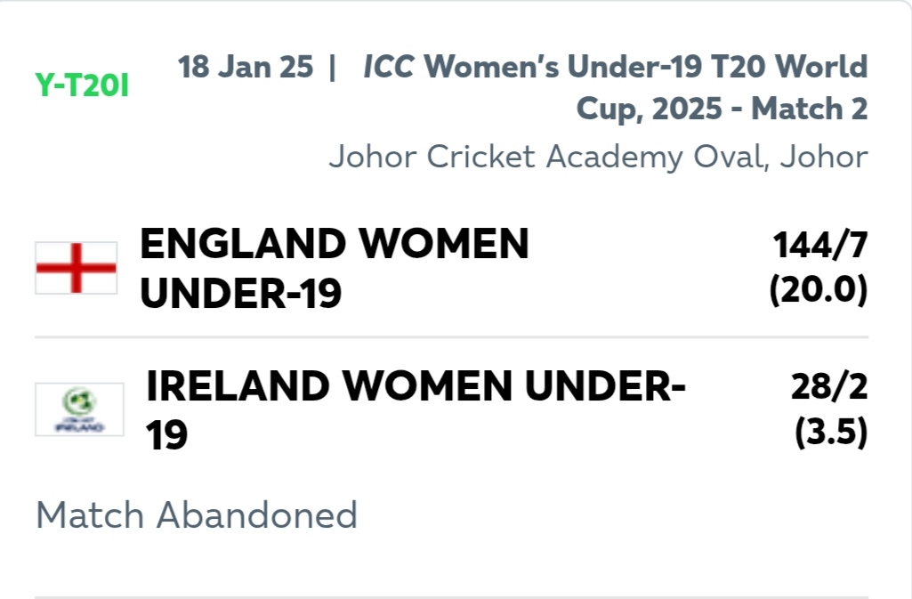Click the number 19 below Ireland Women
The width and height of the screenshot is (912, 599).
(x=166, y=435)
